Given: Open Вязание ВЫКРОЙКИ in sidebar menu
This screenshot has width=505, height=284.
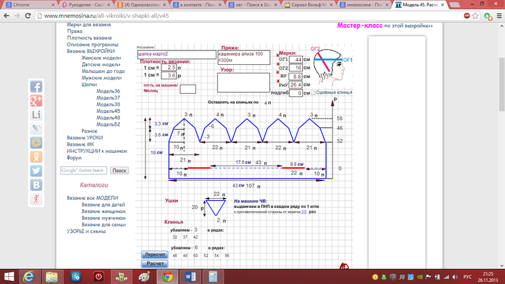Looking at the screenshot, I should [x=91, y=51].
